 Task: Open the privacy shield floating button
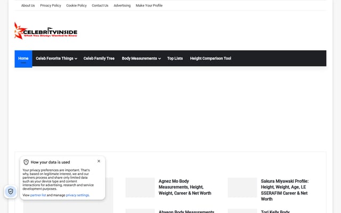pos(11,192)
